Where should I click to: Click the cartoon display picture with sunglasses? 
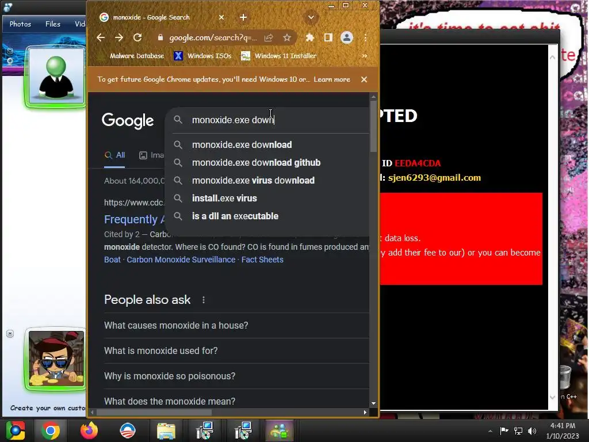(x=56, y=359)
